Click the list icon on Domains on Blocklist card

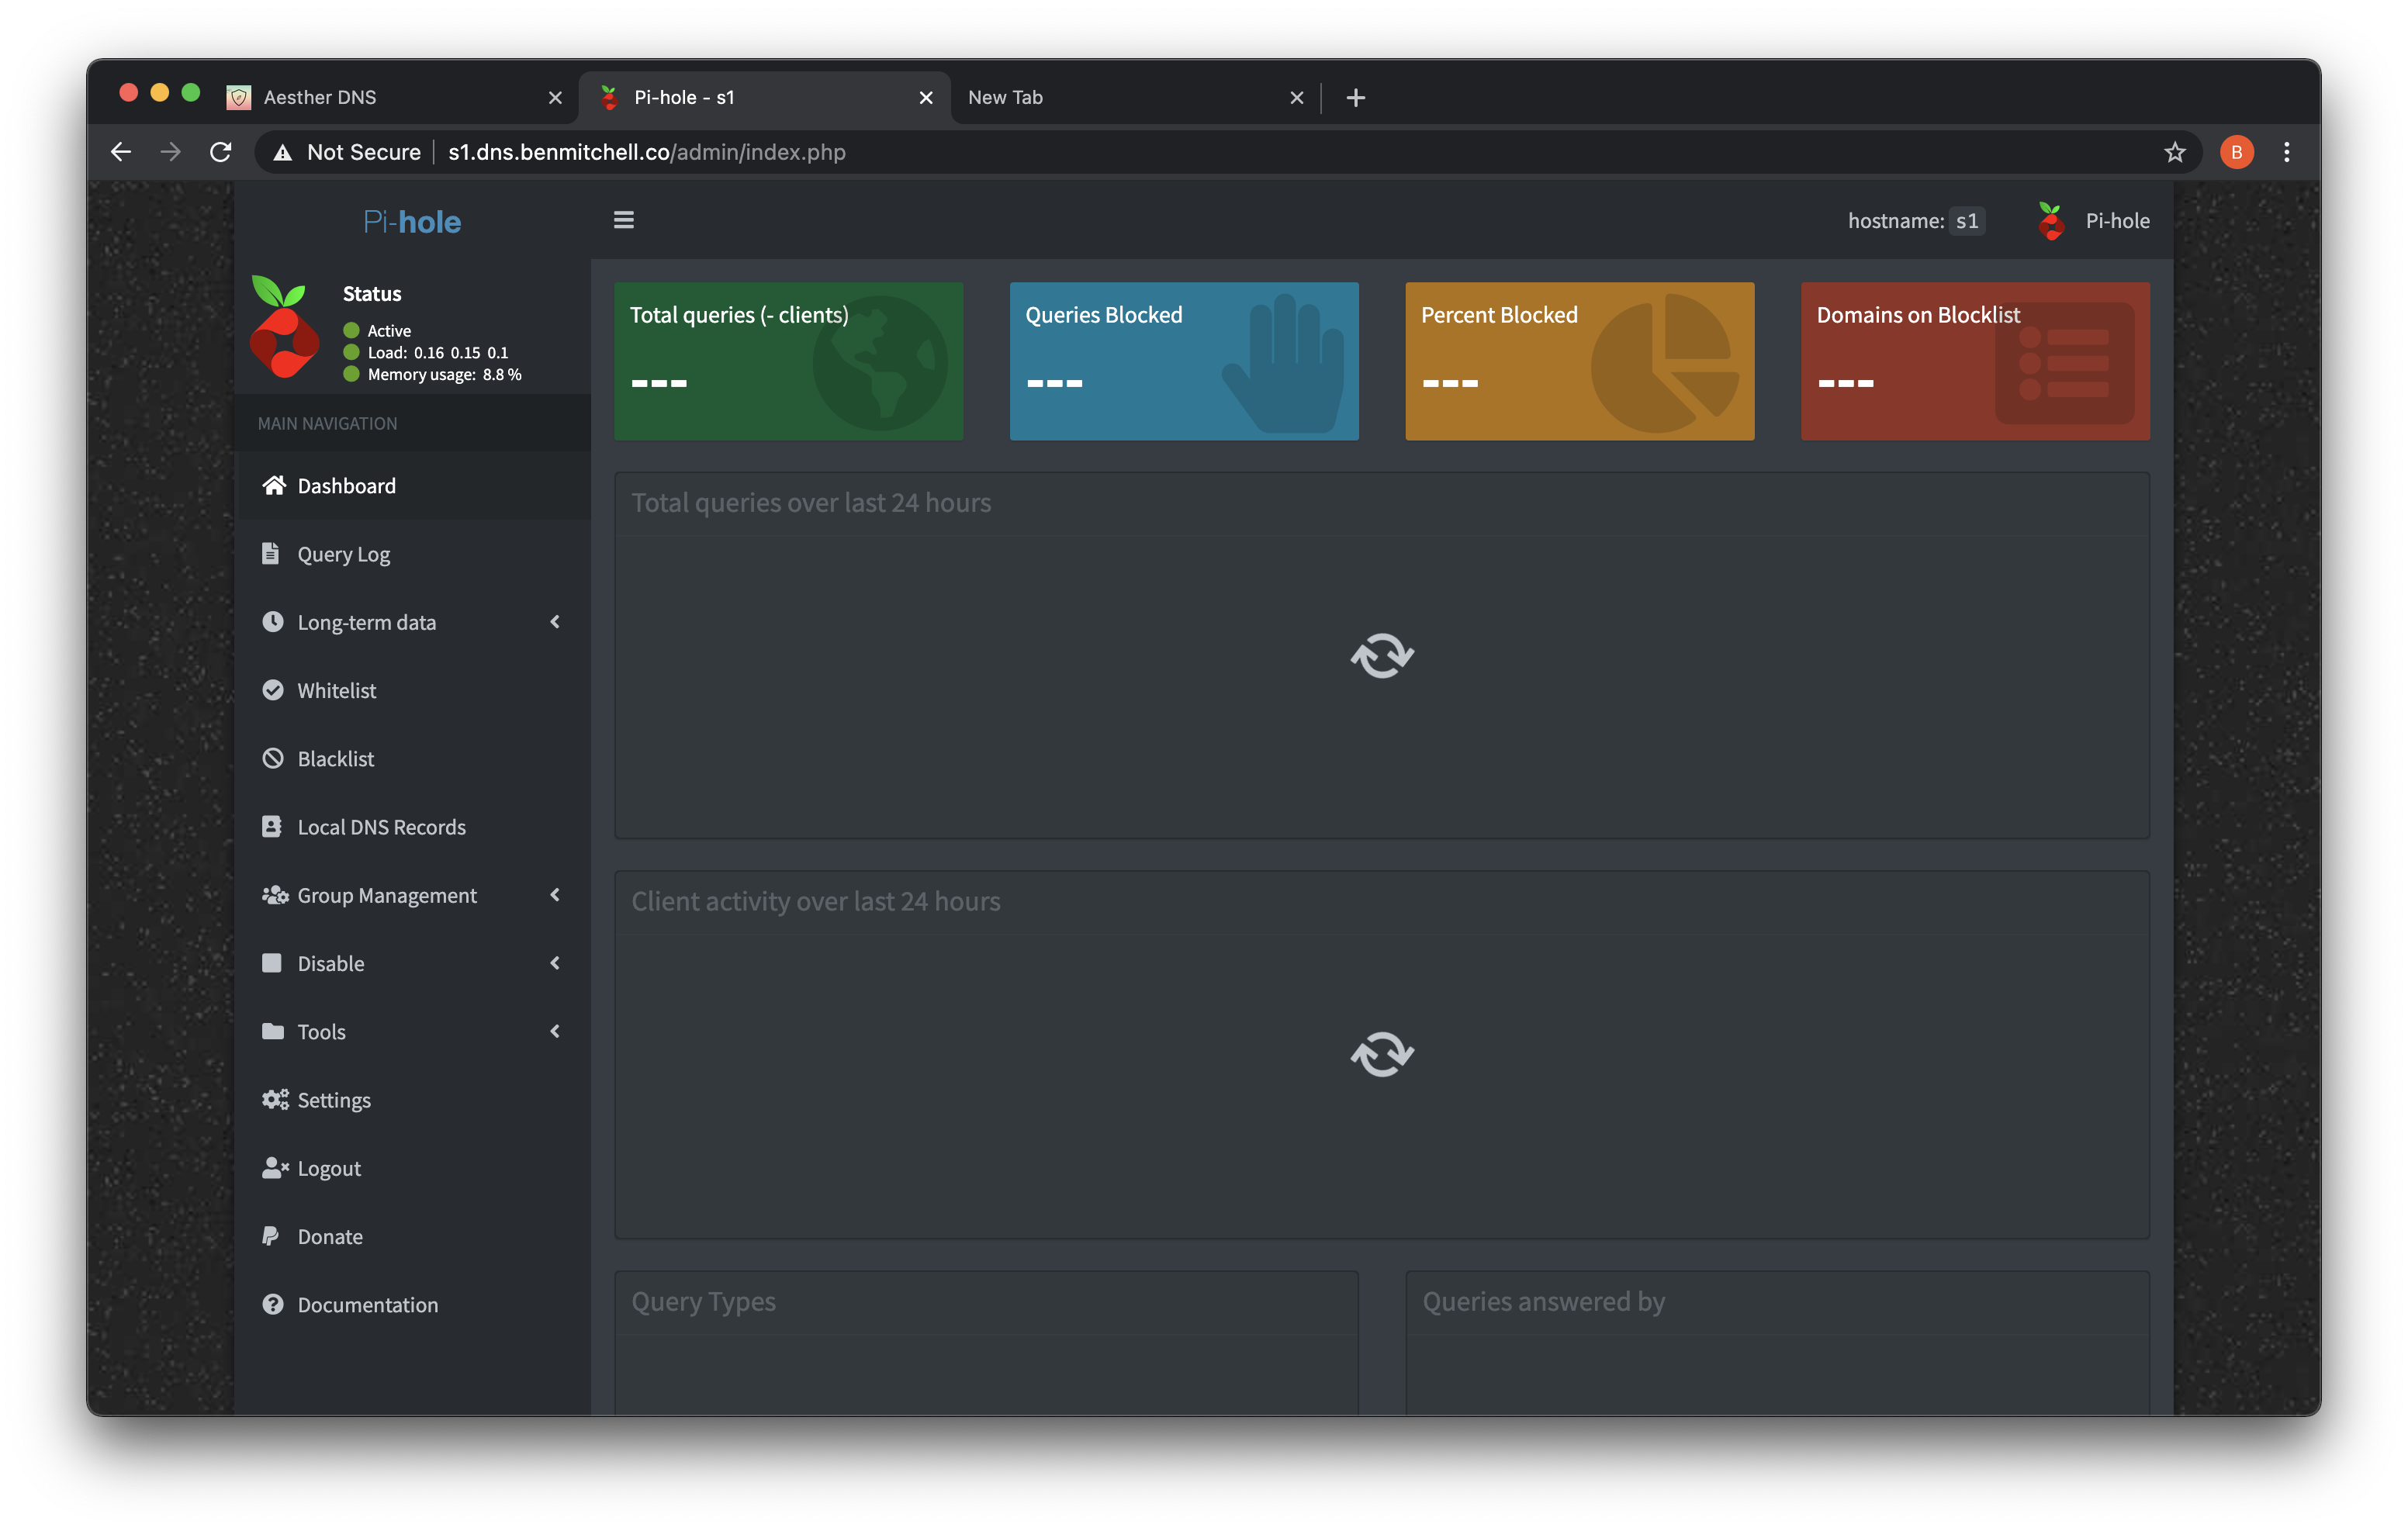(x=2064, y=364)
